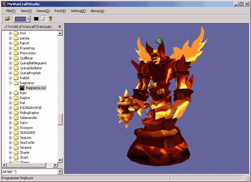
Task: Click tree vertical scrollbar down arrow
Action: [x=60, y=160]
